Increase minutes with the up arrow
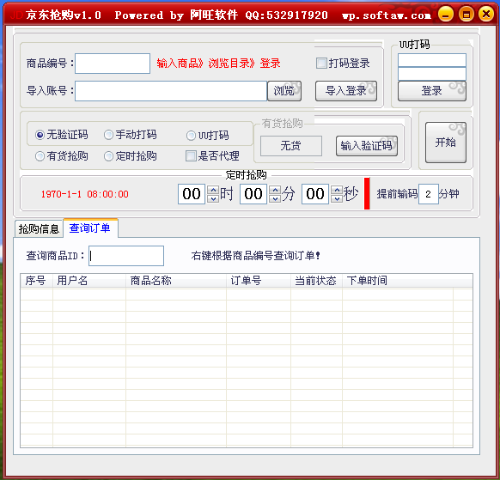500x480 pixels. [275, 190]
